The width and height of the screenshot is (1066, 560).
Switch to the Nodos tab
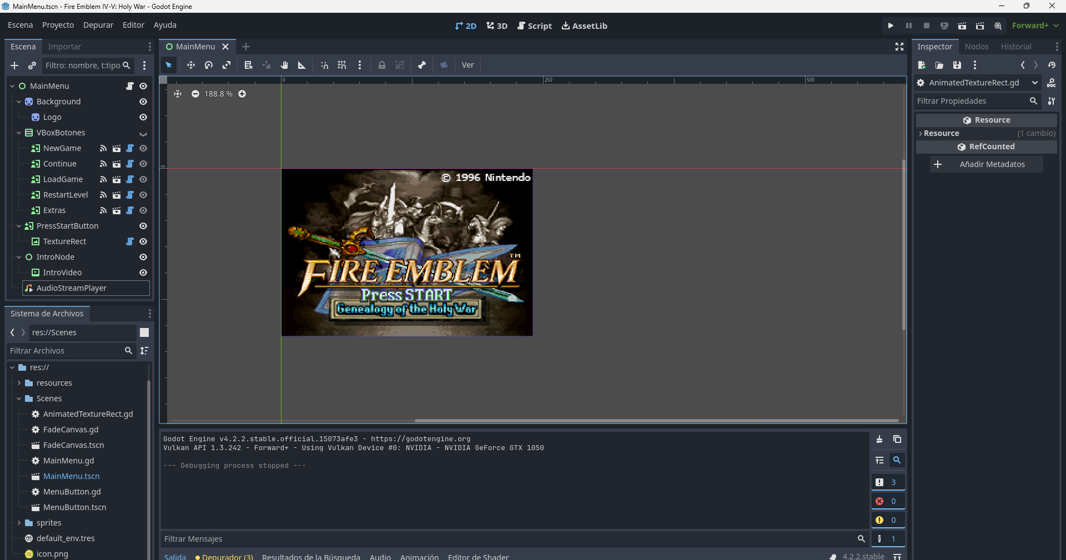click(977, 47)
